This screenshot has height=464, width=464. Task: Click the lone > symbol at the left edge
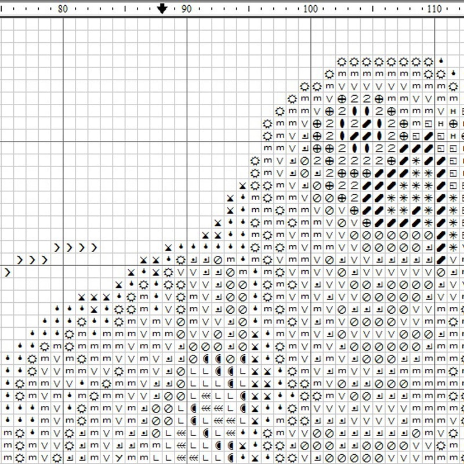(8, 271)
